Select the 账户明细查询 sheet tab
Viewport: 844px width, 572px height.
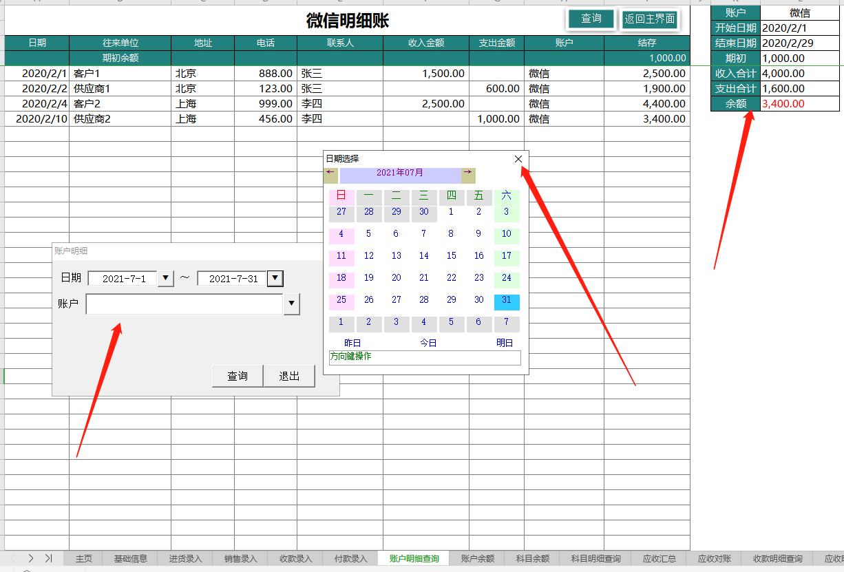click(414, 558)
